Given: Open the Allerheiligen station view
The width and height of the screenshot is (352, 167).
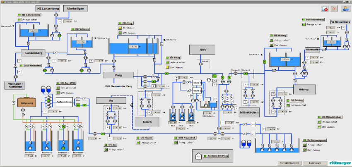Looking at the screenshot, I should click(x=75, y=8).
